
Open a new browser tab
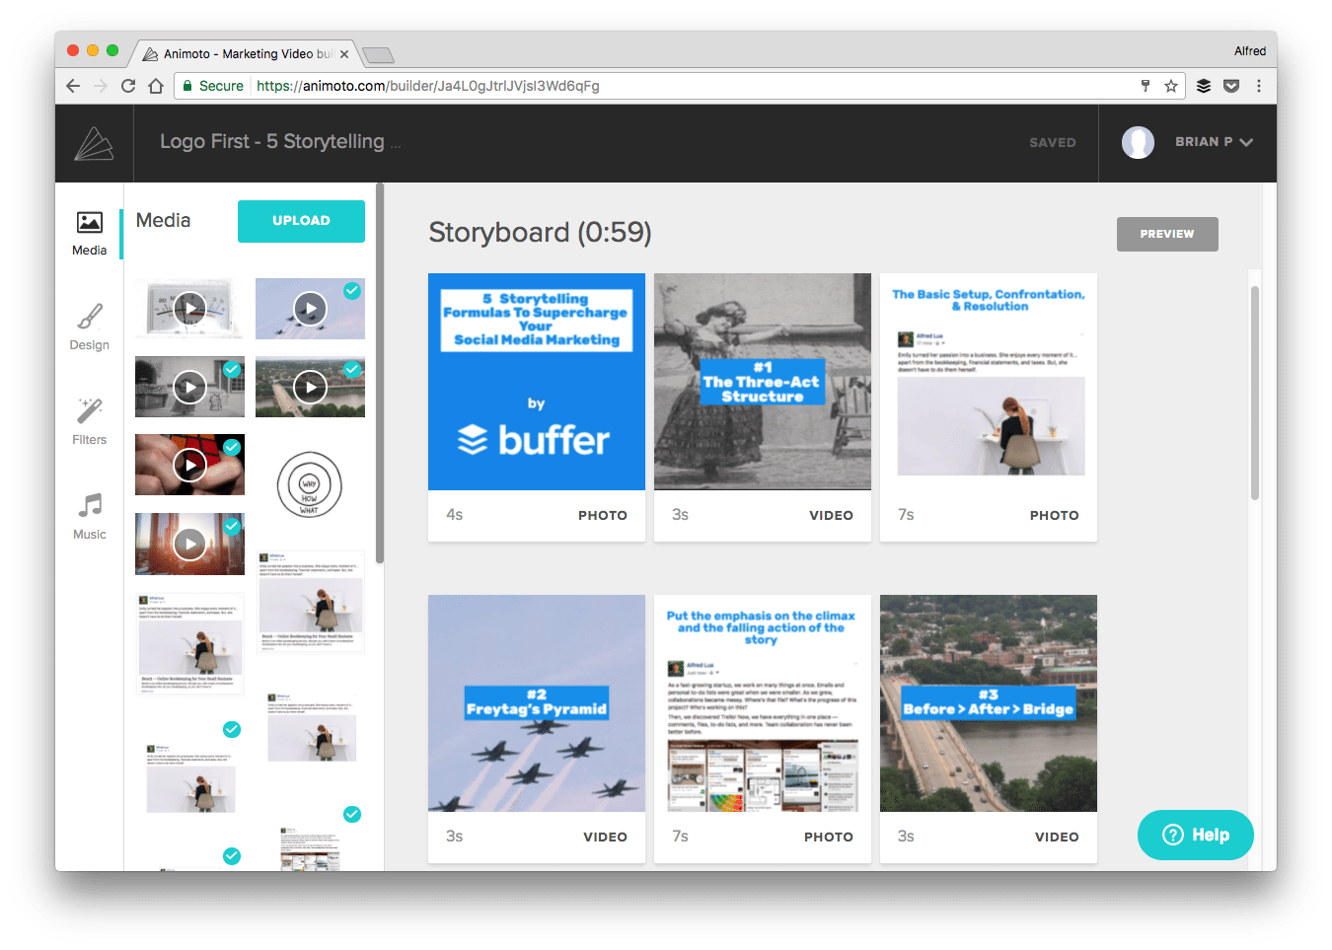378,54
